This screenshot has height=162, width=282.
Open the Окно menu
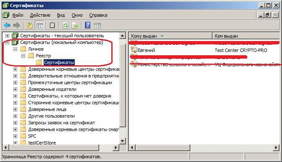(x=77, y=15)
